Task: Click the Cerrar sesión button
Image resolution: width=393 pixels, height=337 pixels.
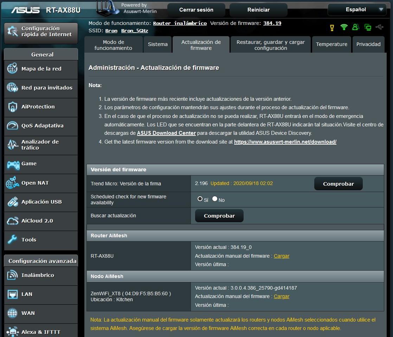Action: [196, 10]
